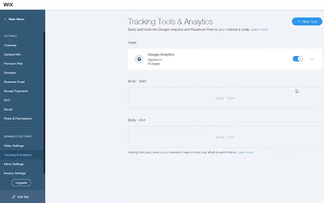
Task: Click the Wix logo
Action: coord(8,5)
